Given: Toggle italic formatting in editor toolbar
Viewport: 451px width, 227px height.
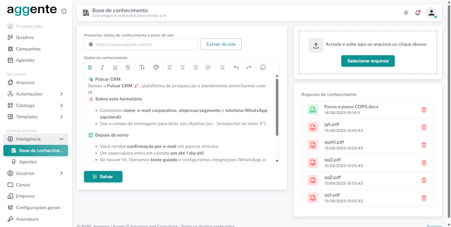Looking at the screenshot, I should (x=102, y=68).
